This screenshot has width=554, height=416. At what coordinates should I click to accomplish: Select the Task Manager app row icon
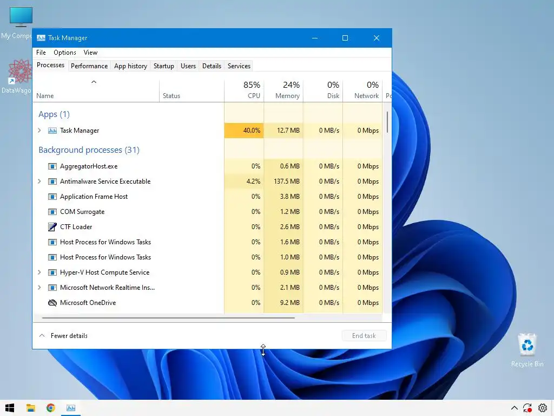coord(52,131)
